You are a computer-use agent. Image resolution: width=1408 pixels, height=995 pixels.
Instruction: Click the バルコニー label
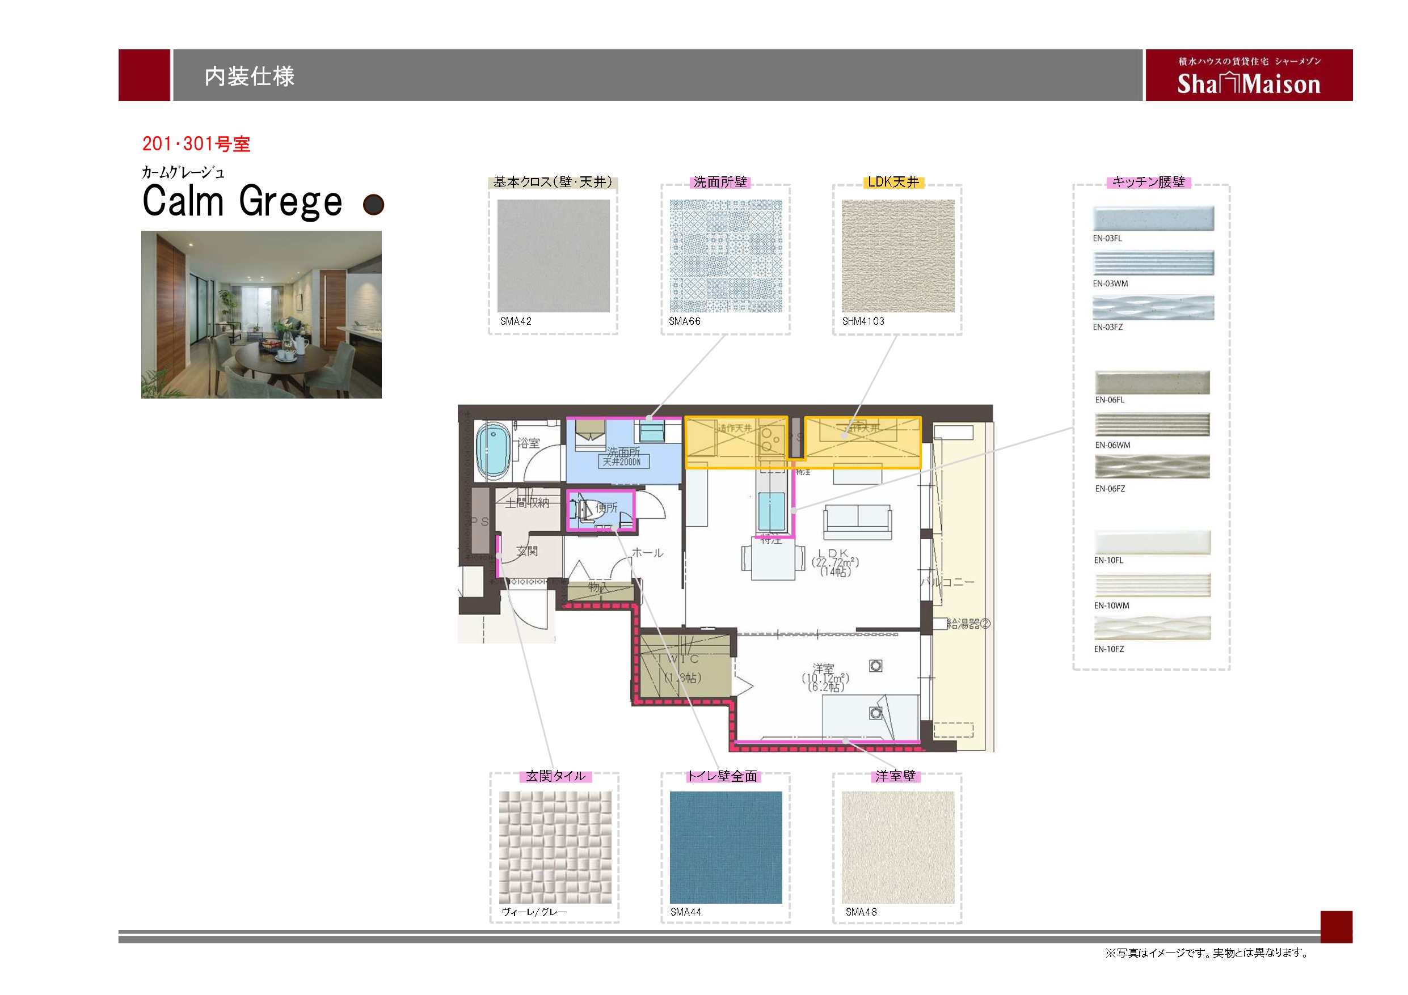click(x=947, y=582)
